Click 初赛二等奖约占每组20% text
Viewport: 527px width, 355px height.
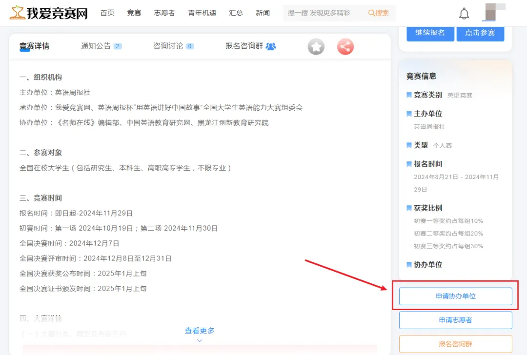448,234
